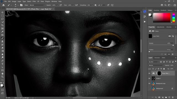Select the Gradient tool

click(2, 51)
